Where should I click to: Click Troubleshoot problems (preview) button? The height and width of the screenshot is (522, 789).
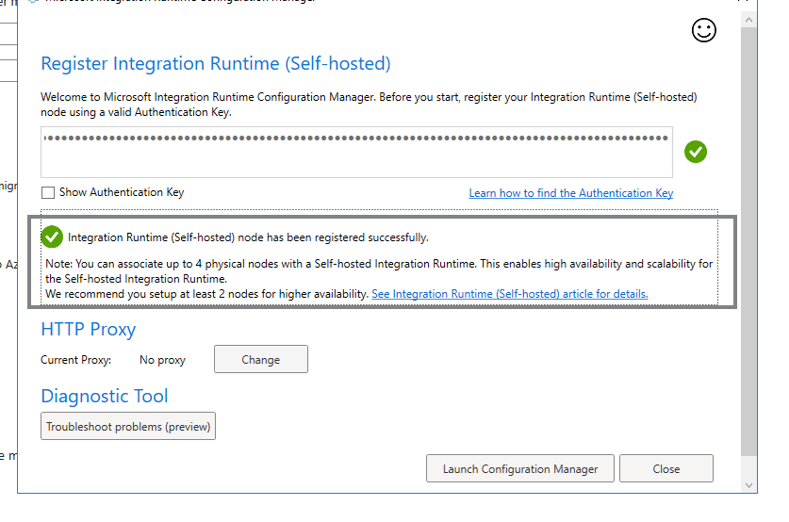point(129,427)
